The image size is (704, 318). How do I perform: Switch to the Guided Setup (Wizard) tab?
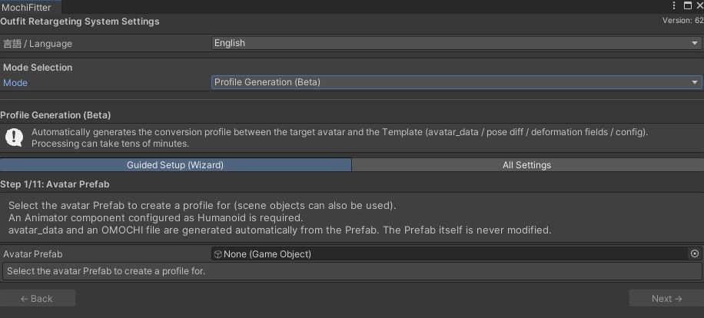pos(175,164)
